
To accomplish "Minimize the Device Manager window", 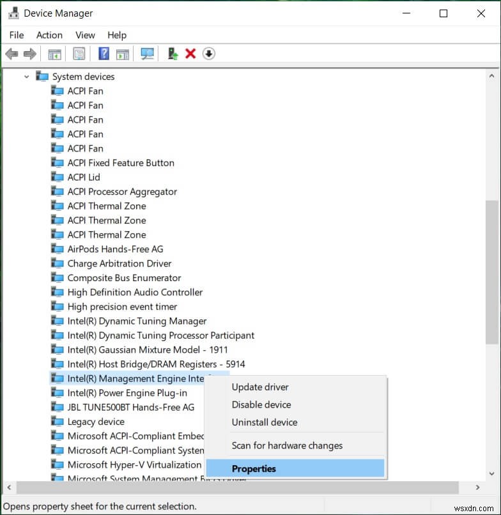I will (406, 13).
